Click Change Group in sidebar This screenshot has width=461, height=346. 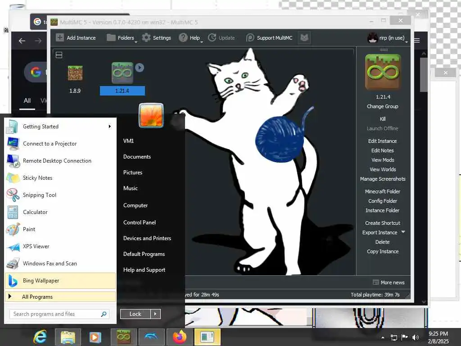(383, 106)
